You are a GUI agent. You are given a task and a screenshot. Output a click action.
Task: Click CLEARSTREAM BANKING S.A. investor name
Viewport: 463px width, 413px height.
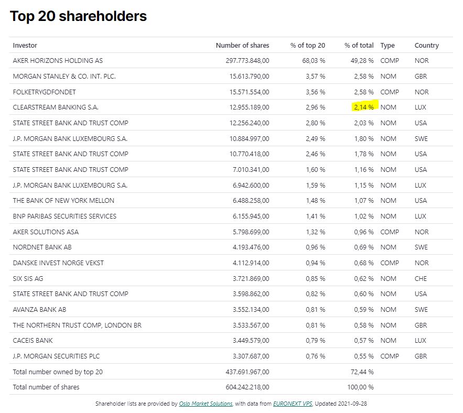coord(56,107)
